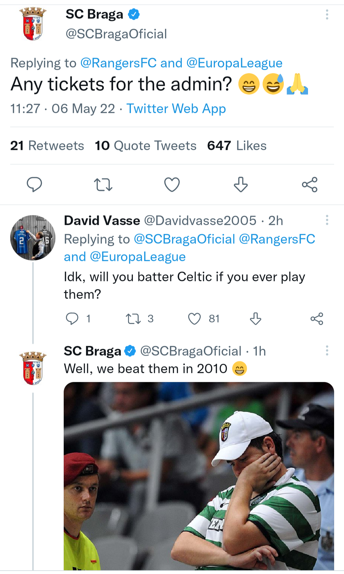Screen dimensions: 344x574
Task: Like David Vasse's reply with 81 likes
Action: [194, 318]
